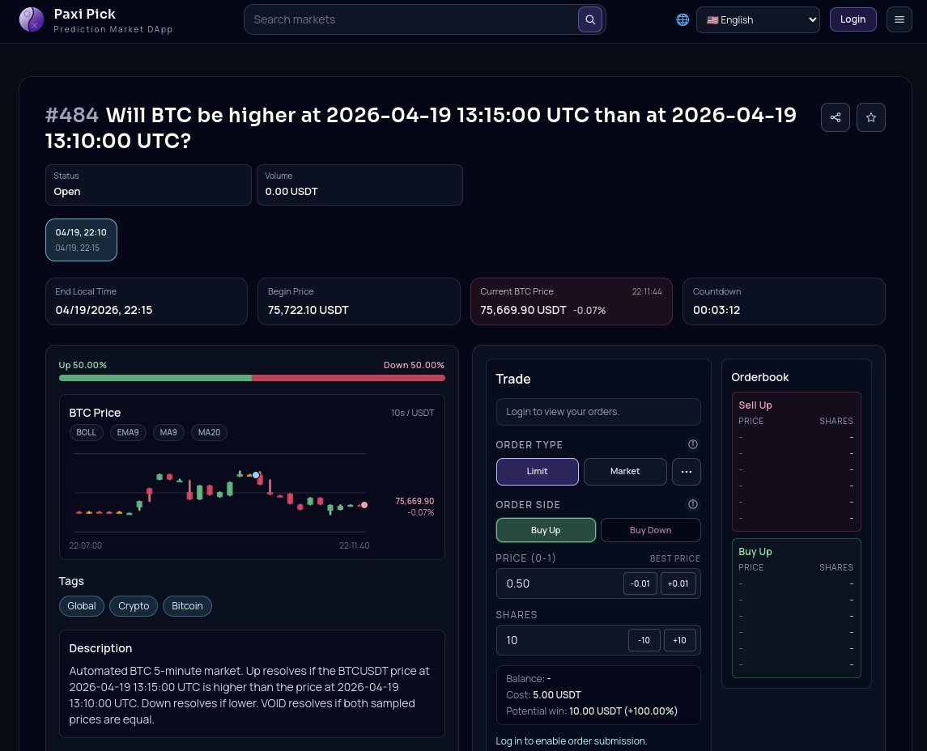The width and height of the screenshot is (927, 751).
Task: Click the Volume 0.00 USDT value
Action: tap(291, 192)
